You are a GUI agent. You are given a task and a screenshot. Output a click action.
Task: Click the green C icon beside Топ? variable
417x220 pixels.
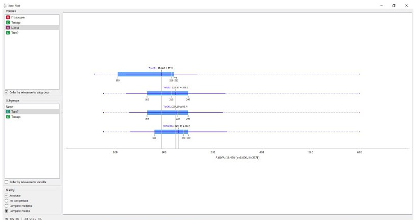point(8,33)
